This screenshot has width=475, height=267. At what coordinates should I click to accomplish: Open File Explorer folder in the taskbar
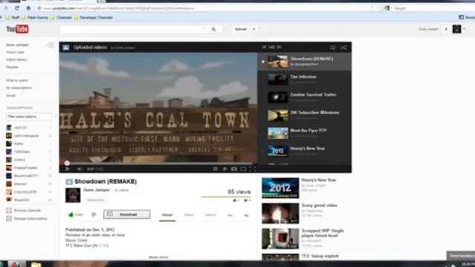36,264
